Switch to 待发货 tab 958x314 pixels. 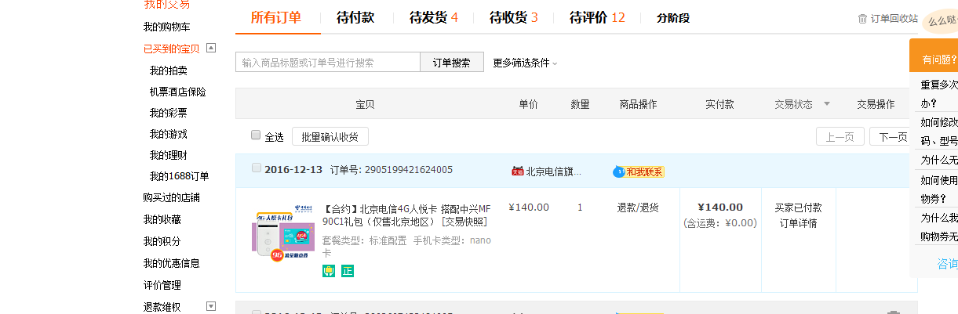pos(433,17)
